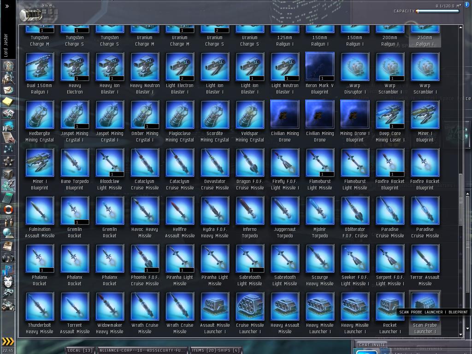The image size is (472, 354).
Task: Select the Iteron Mark V Blueprint
Action: [x=320, y=74]
